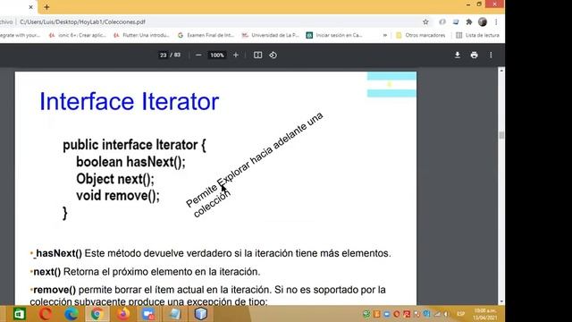The width and height of the screenshot is (572, 322).
Task: Click 'public interface Iterator {' line
Action: (x=134, y=145)
